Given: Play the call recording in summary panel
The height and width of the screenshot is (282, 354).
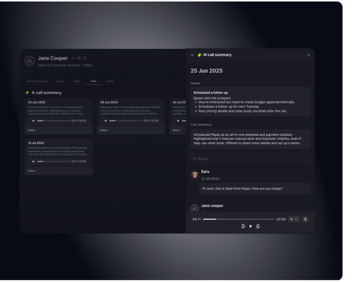Looking at the screenshot, I should (x=250, y=226).
